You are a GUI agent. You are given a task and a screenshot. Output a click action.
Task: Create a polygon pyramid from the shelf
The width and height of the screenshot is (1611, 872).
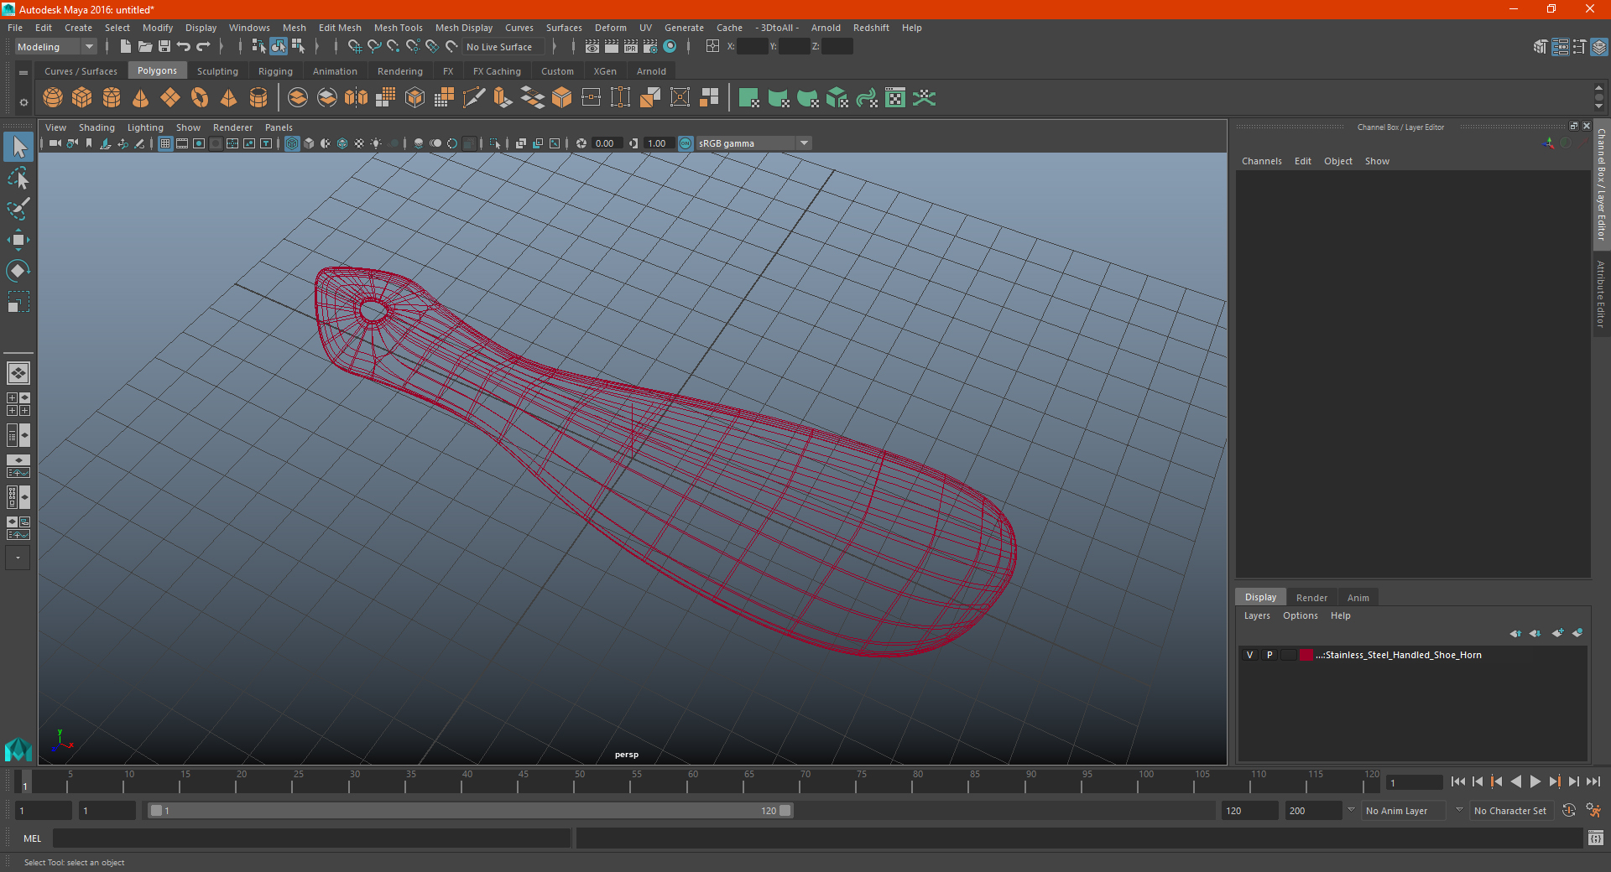228,98
